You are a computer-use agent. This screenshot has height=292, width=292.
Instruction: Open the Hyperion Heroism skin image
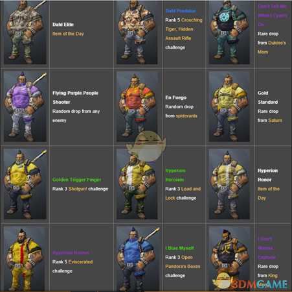pyautogui.click(x=137, y=184)
